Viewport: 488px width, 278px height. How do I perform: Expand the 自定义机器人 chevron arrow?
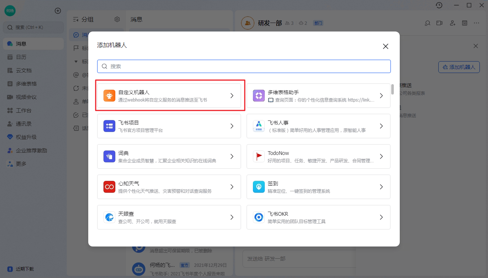click(x=232, y=96)
